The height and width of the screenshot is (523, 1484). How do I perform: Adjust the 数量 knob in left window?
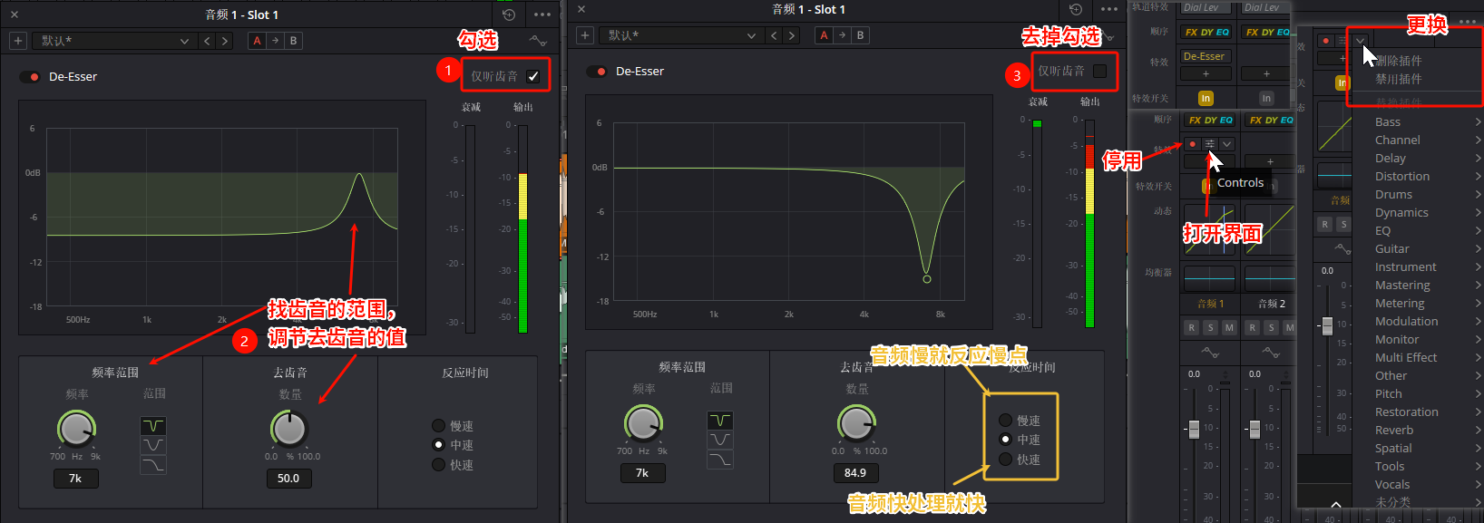289,429
